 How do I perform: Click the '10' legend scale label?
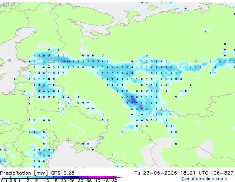[x=46, y=181]
